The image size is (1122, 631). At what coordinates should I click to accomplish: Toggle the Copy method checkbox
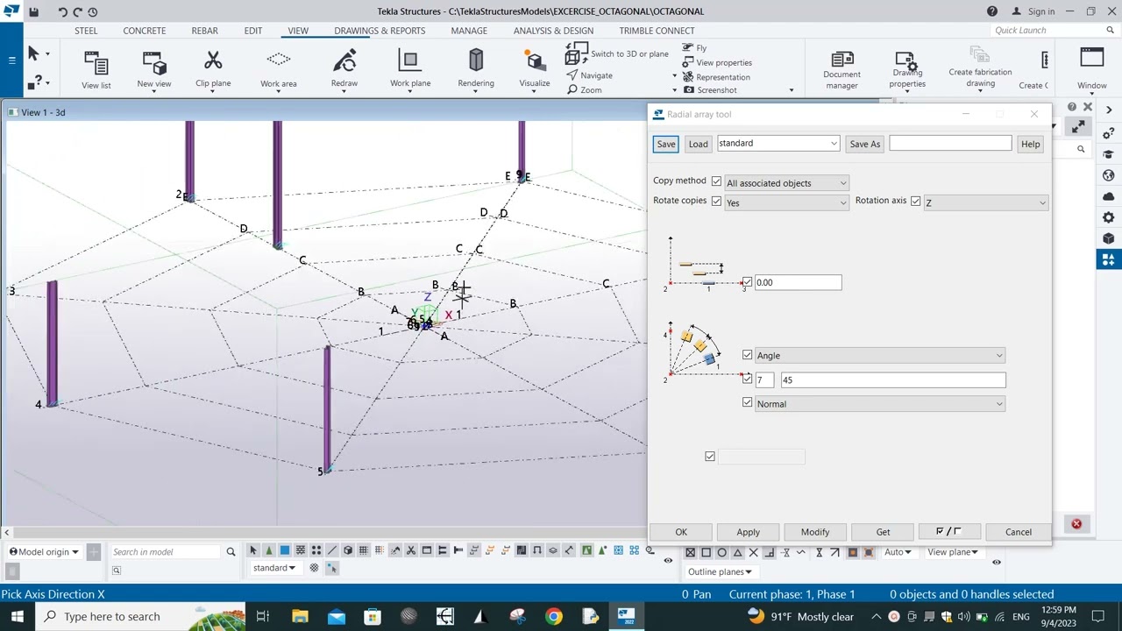(x=716, y=181)
